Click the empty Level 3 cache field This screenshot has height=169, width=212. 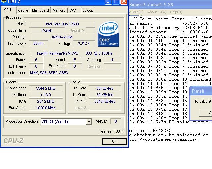pyautogui.click(x=105, y=108)
